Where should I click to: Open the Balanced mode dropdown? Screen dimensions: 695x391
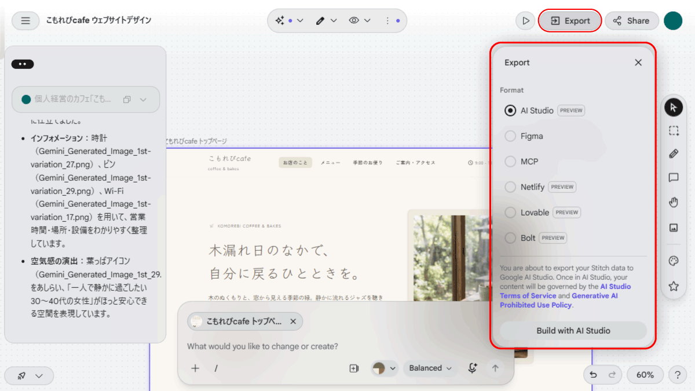(x=430, y=368)
